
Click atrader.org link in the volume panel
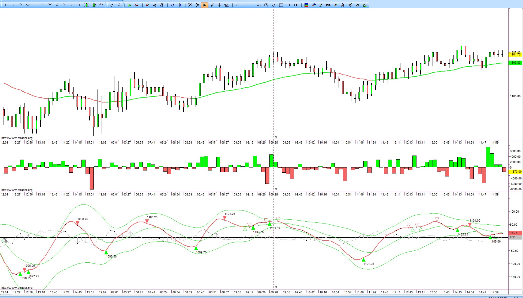[17, 190]
